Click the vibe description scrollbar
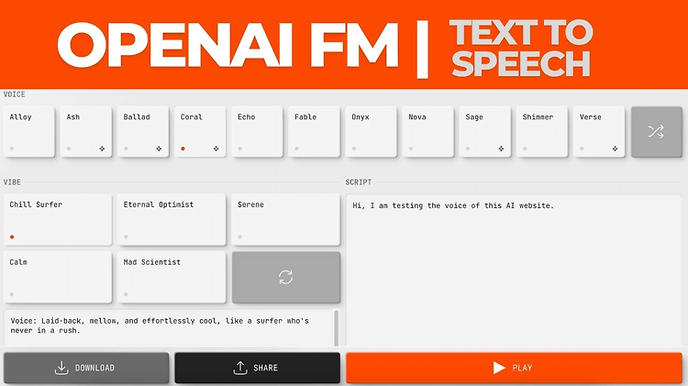Screen dimensions: 688x386 pos(337,328)
